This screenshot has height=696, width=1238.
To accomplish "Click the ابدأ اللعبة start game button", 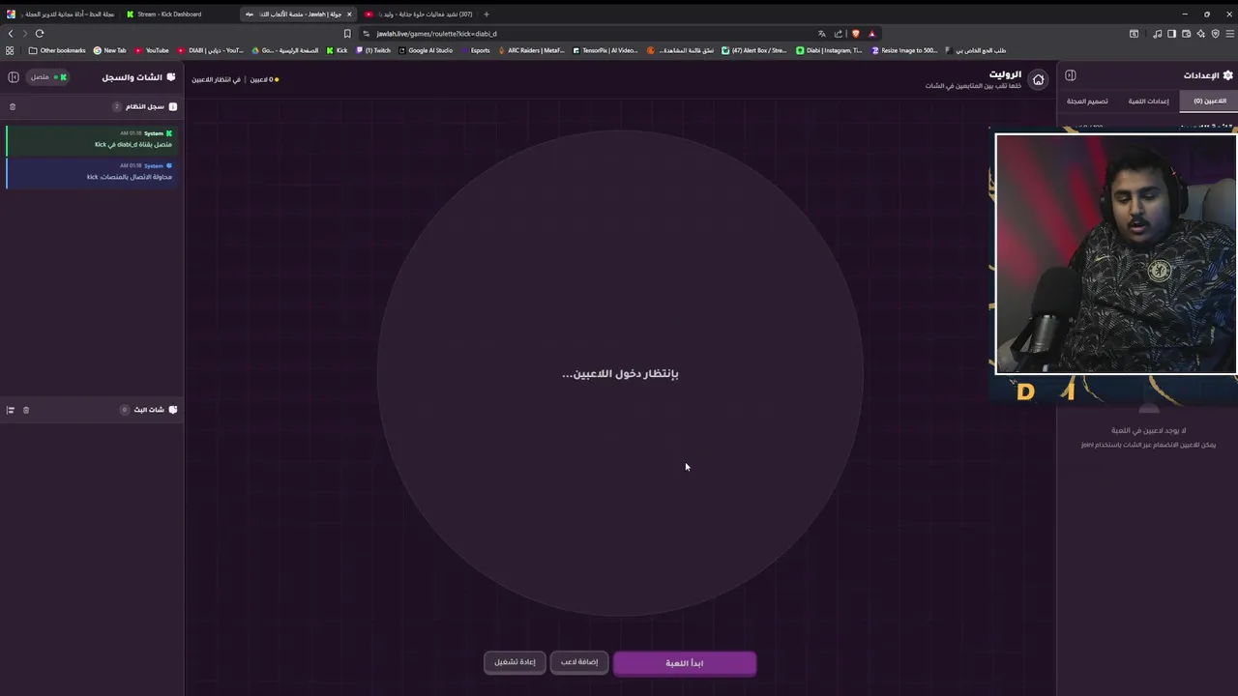I will coord(685,663).
